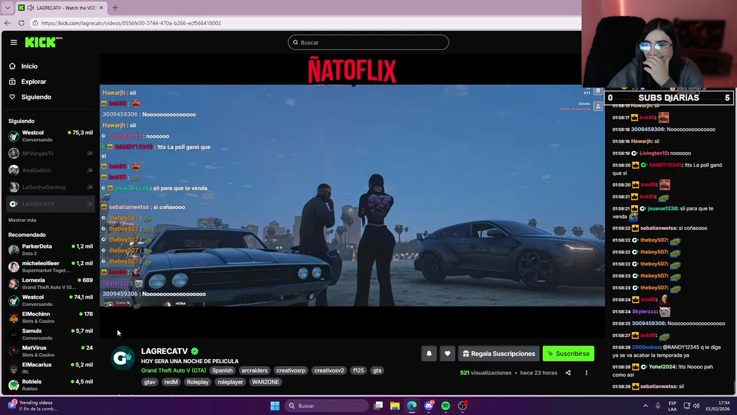Viewport: 737px width, 415px height.
Task: Select the creativosv2 tag
Action: coord(329,371)
